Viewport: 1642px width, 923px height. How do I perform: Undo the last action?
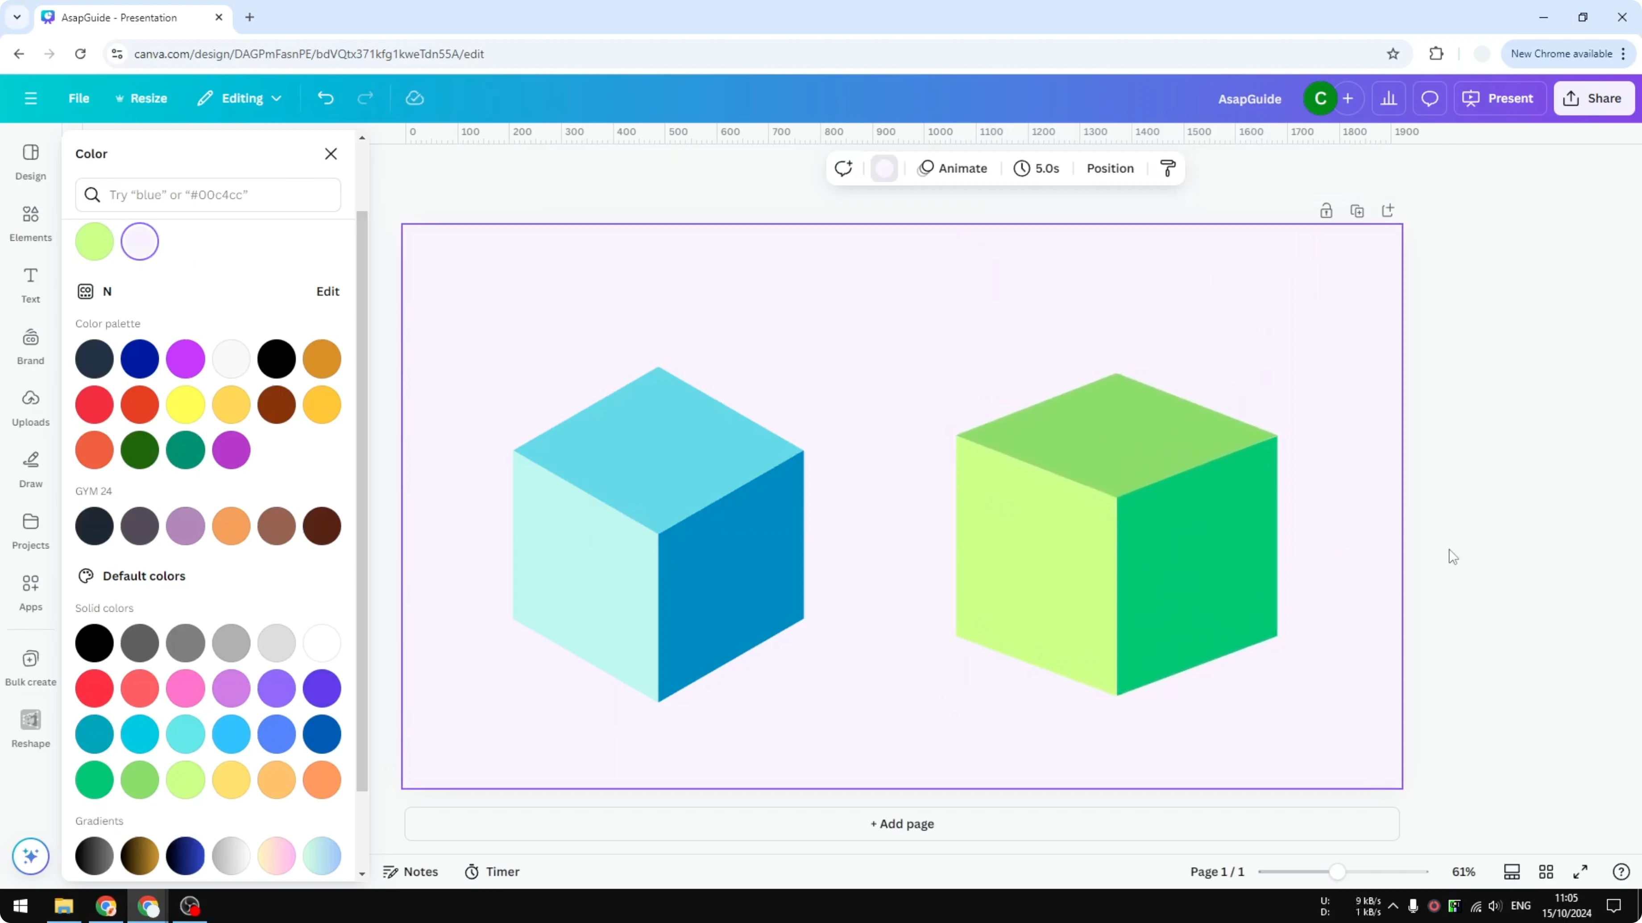[x=325, y=98]
